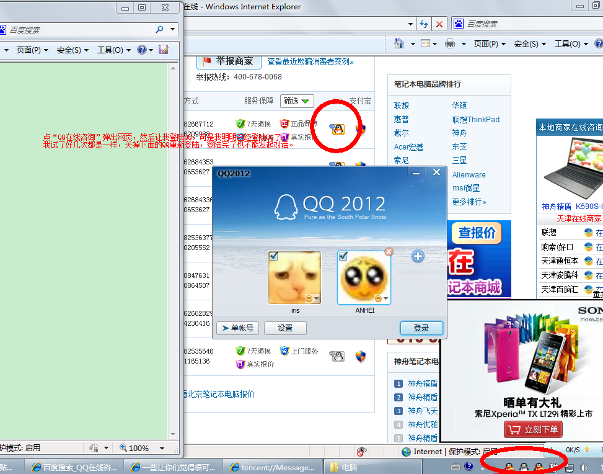Click the on-screen keyboard icon on the taskbar
Image resolution: width=603 pixels, height=474 pixels.
pyautogui.click(x=456, y=467)
